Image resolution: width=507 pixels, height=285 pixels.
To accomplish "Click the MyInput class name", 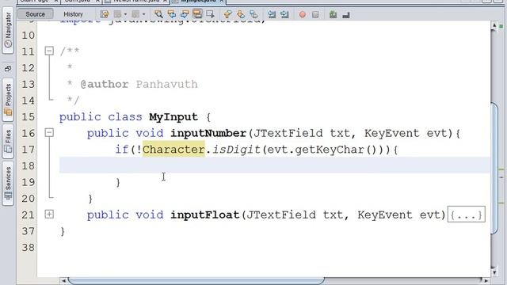I will point(173,117).
